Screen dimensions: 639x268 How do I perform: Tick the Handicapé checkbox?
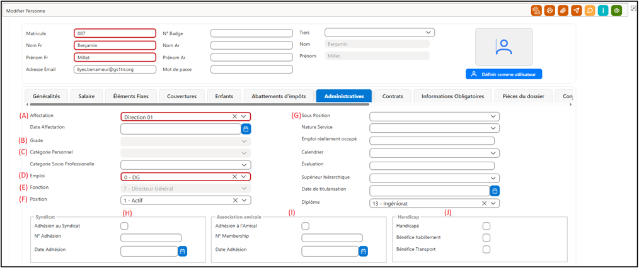click(x=486, y=226)
